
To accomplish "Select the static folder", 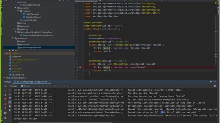I will pos(23,41).
